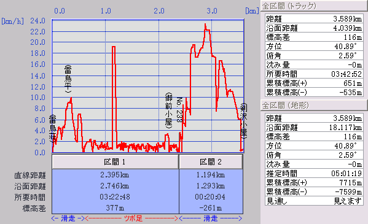Click the 推定時間 value 05:01:19
The width and height of the screenshot is (368, 224).
[x=346, y=174]
